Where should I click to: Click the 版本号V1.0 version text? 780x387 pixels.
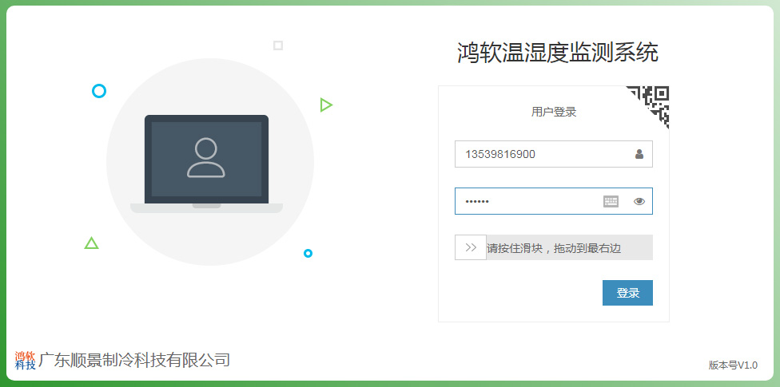pos(733,365)
